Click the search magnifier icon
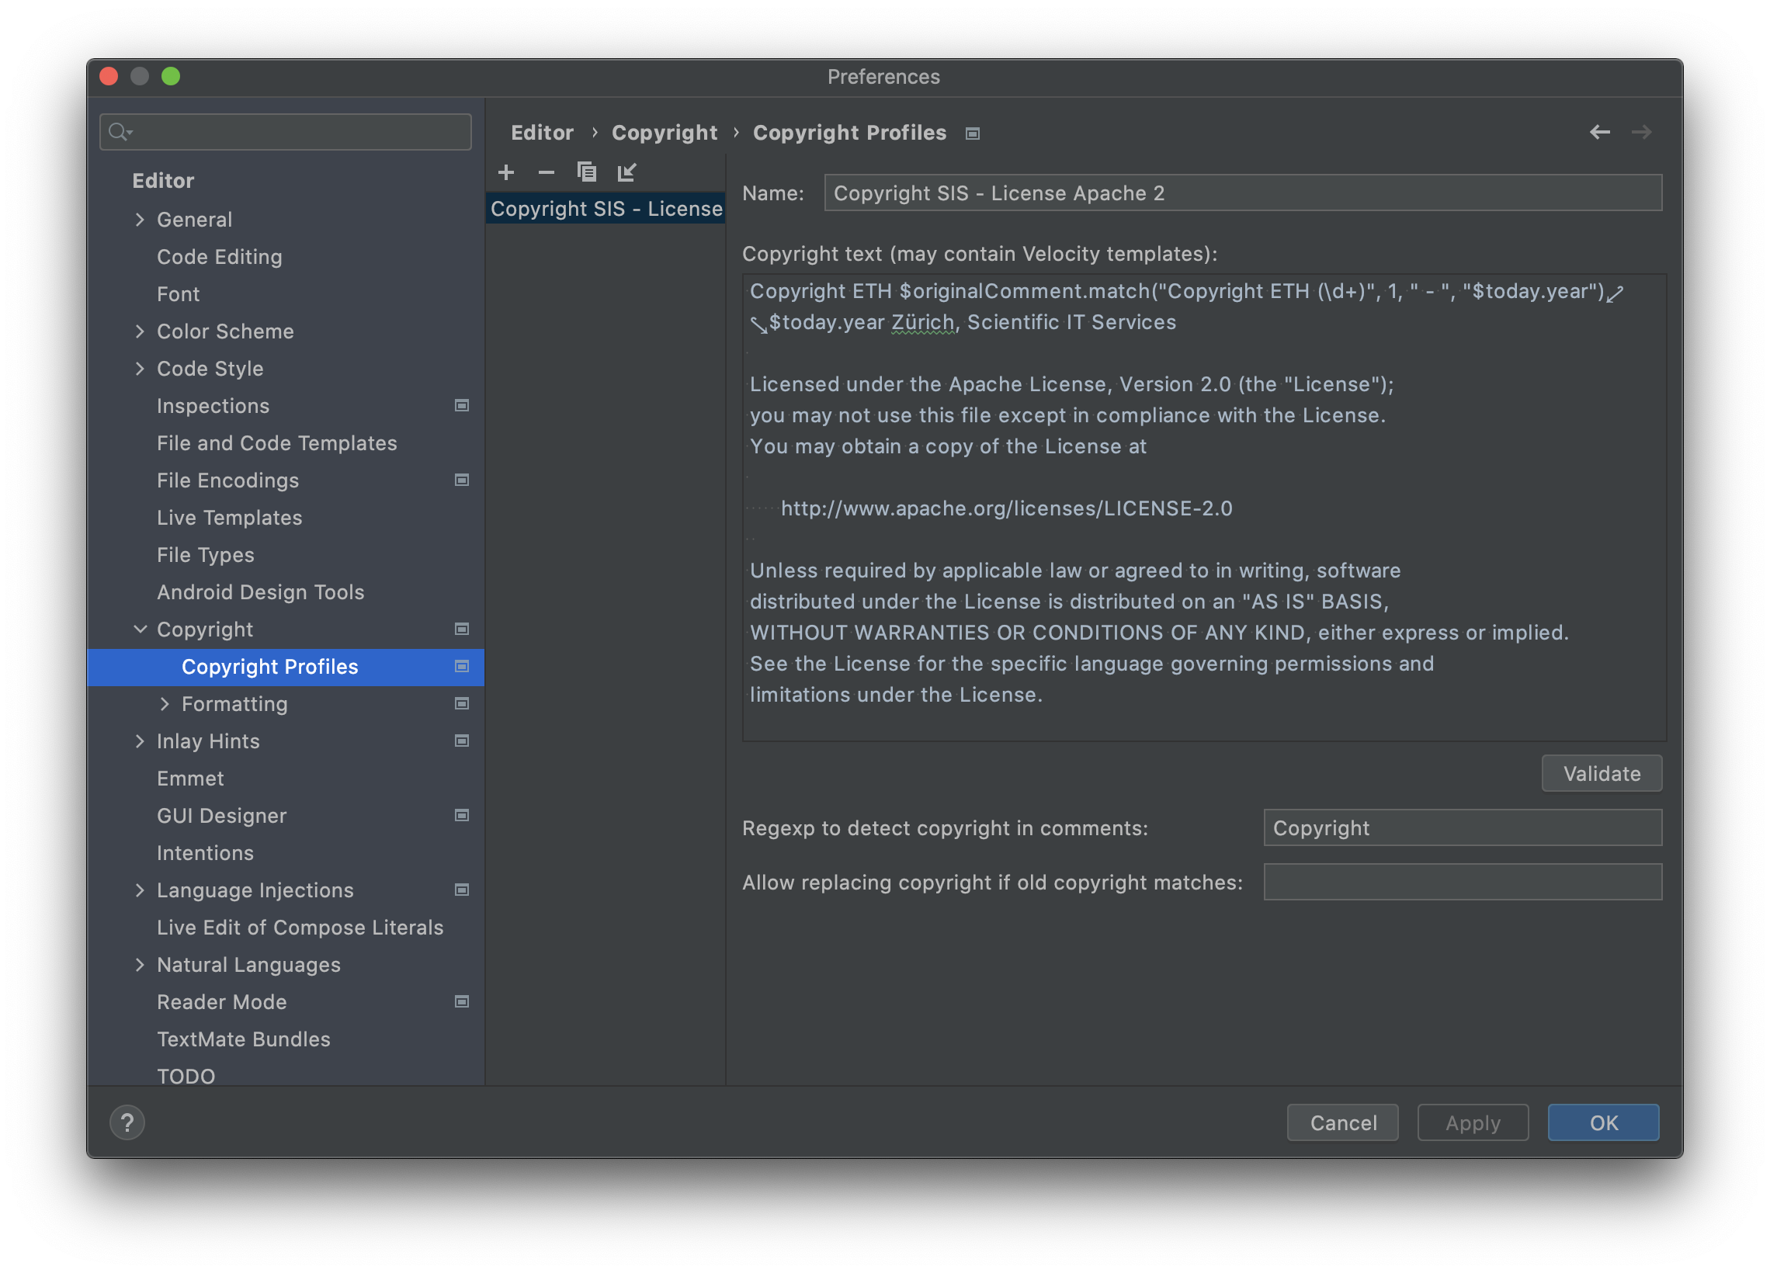Screen dimensions: 1770x1273 (x=120, y=131)
